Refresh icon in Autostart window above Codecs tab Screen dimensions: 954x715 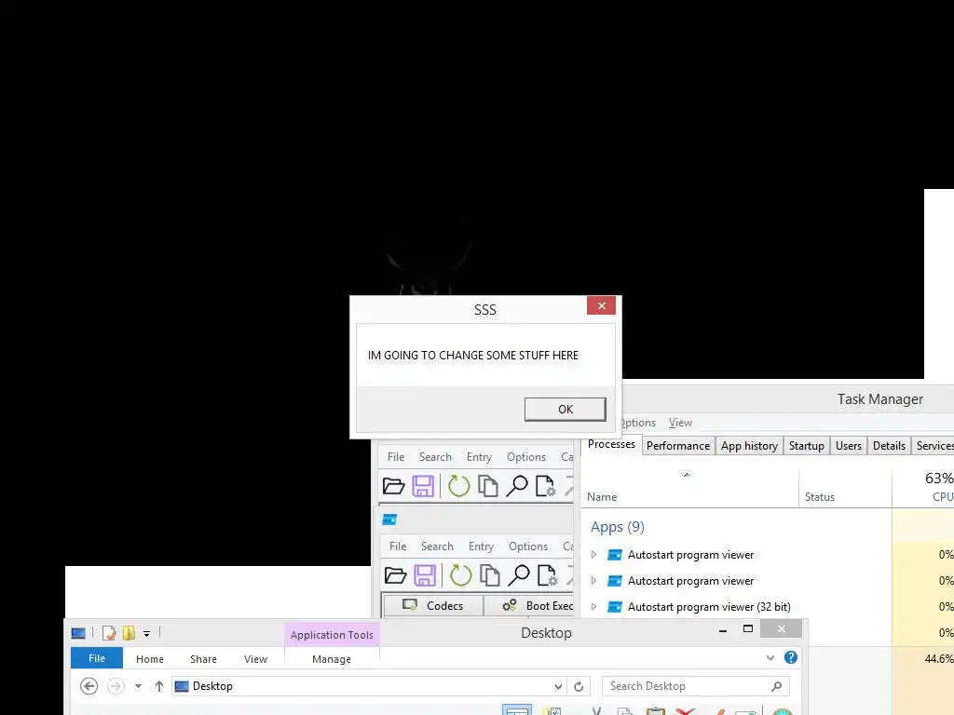click(460, 575)
